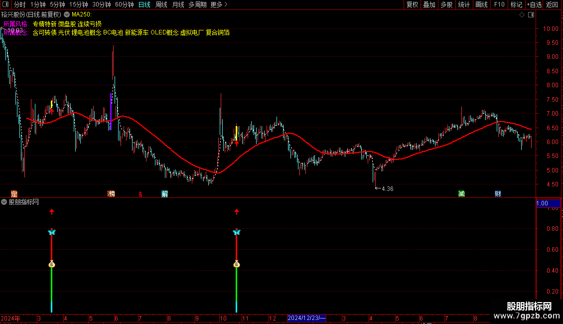Image resolution: width=563 pixels, height=324 pixels.
Task: Click the 榜 event marker icon
Action: pos(111,194)
